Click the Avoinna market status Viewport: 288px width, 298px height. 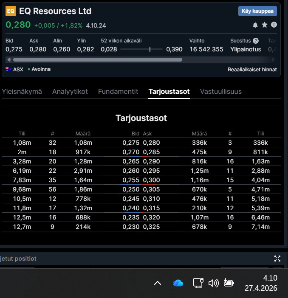pyautogui.click(x=39, y=69)
